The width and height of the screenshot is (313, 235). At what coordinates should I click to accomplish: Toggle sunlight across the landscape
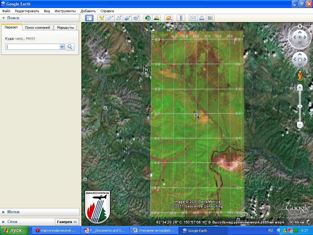coord(156,18)
